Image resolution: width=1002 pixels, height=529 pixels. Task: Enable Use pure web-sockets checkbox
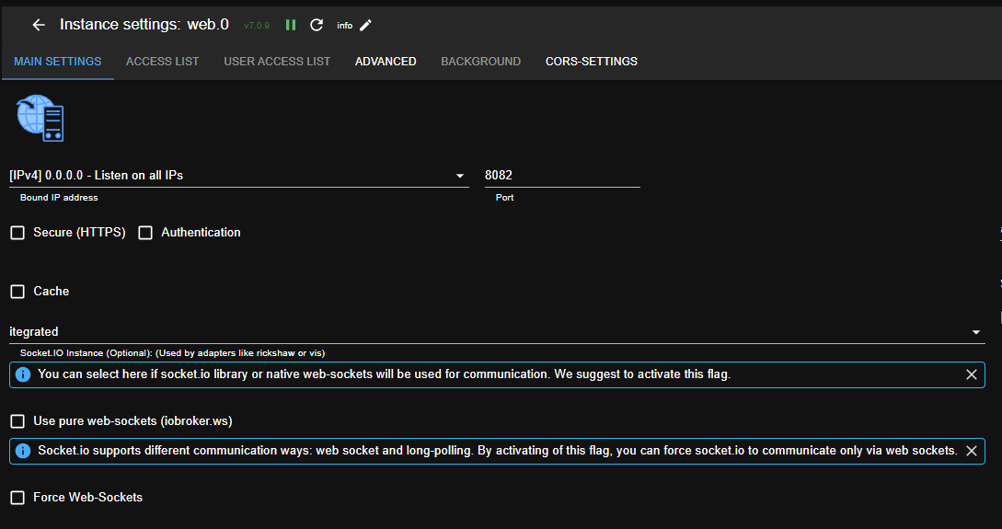tap(17, 421)
